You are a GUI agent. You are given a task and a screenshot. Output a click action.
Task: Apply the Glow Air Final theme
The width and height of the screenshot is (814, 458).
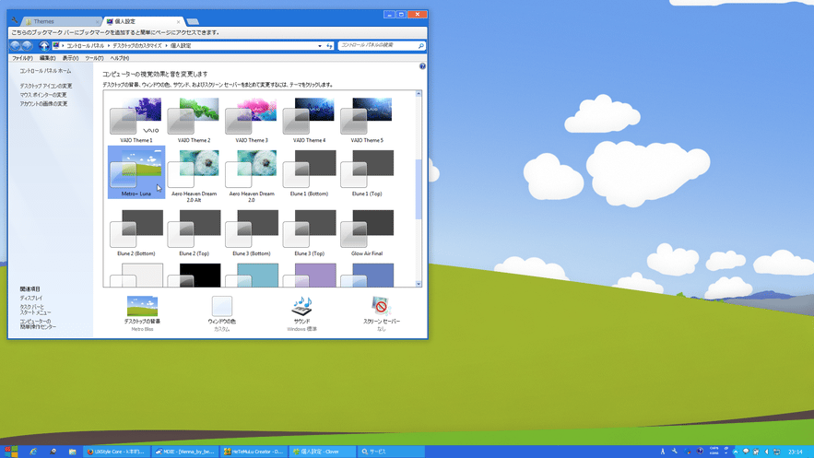(x=367, y=232)
